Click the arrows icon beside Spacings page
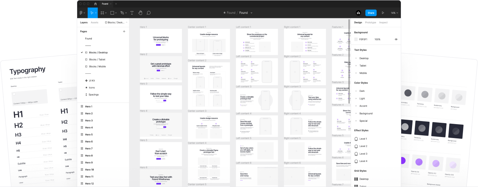This screenshot has width=478, height=187. coord(86,95)
